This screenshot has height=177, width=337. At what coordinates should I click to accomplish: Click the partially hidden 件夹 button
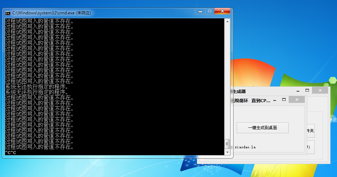tap(310, 131)
